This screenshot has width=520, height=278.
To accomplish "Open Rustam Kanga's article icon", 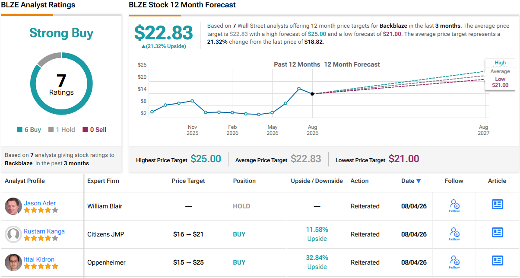I will click(498, 233).
